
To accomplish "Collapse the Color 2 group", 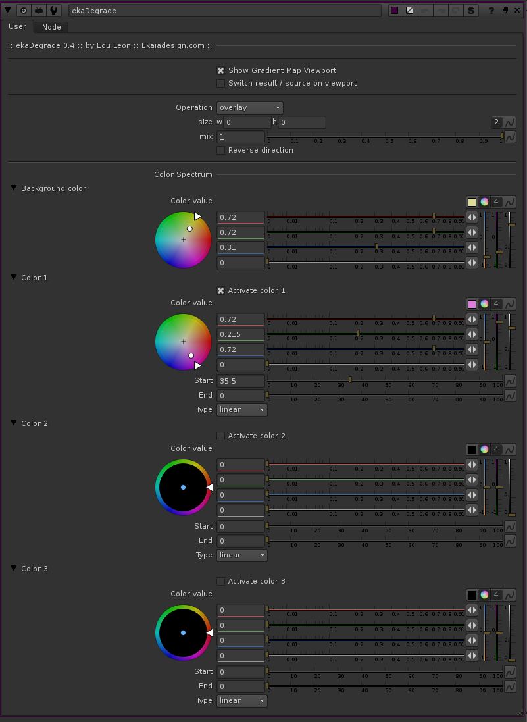I will pos(14,423).
